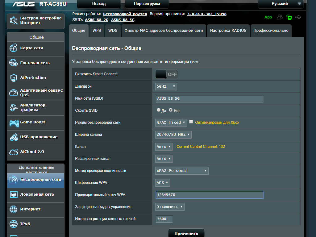This screenshot has width=316, height=237.
Task: Open WPA encryption dropdown AES
Action: coord(163,183)
